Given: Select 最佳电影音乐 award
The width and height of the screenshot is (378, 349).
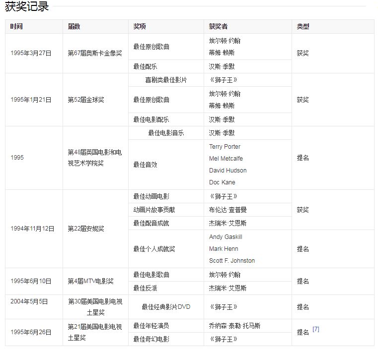Looking at the screenshot, I should tap(166, 133).
